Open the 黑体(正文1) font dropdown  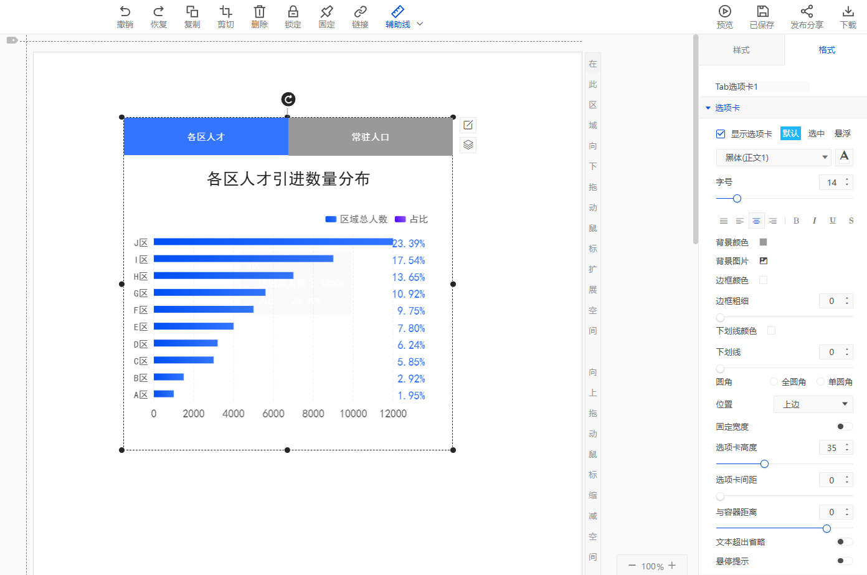click(773, 158)
